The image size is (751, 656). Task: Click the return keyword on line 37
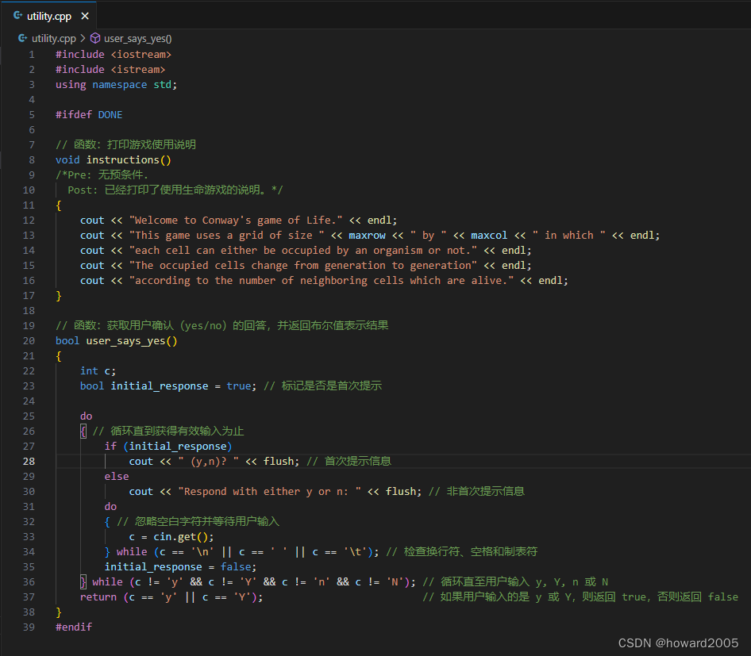click(x=98, y=597)
